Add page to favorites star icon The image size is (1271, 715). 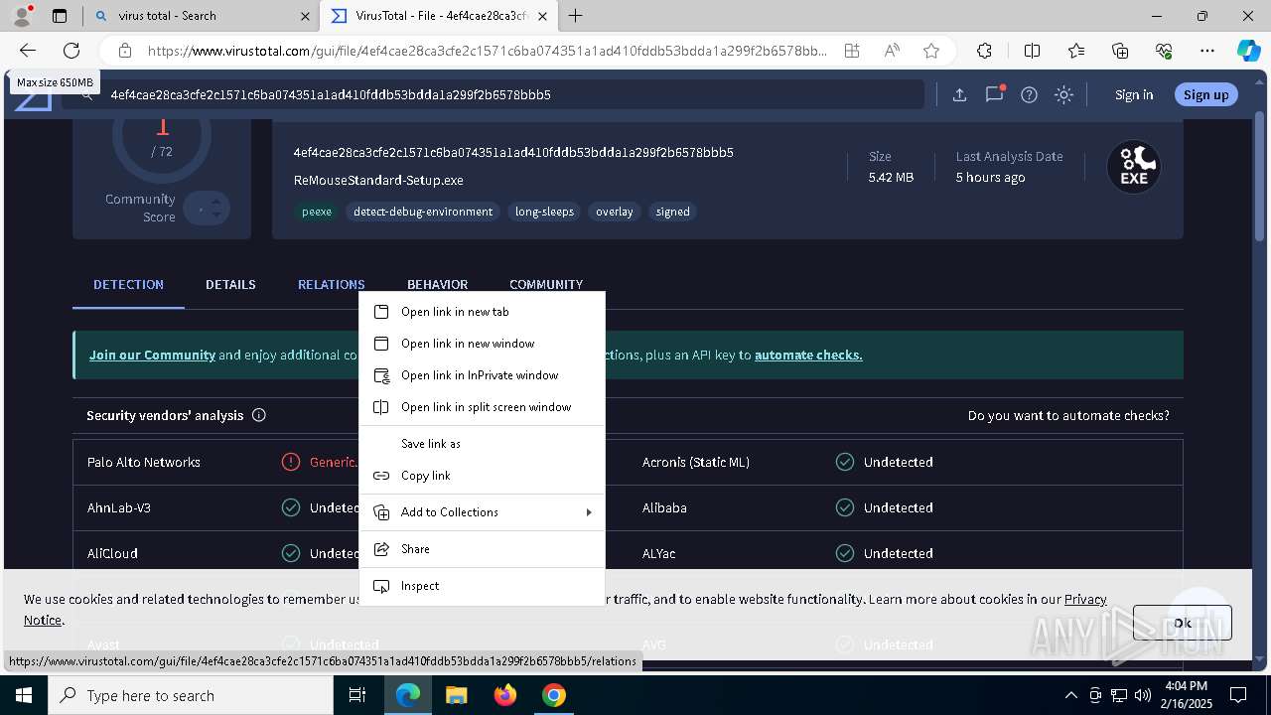(931, 51)
